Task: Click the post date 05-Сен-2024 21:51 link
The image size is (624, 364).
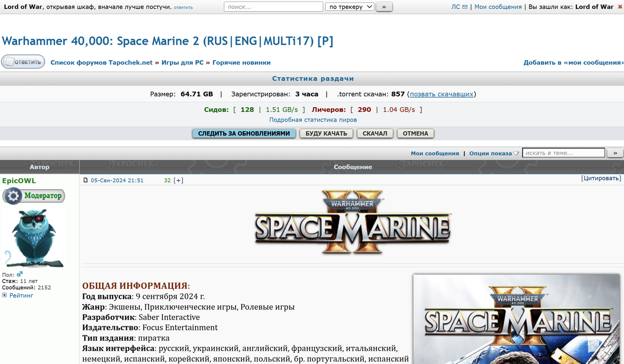Action: click(117, 180)
